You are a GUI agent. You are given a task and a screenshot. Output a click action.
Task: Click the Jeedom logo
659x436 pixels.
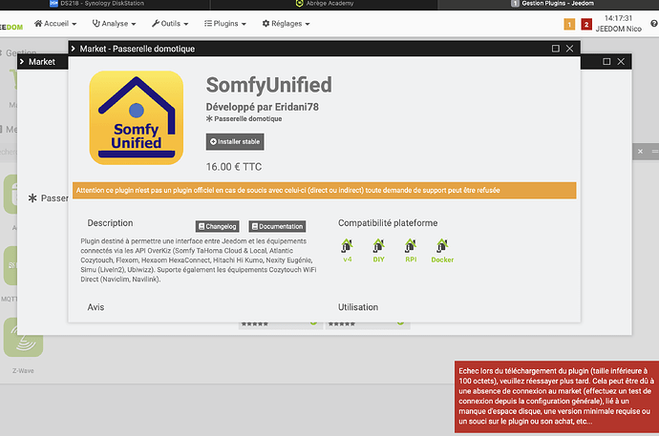(11, 27)
